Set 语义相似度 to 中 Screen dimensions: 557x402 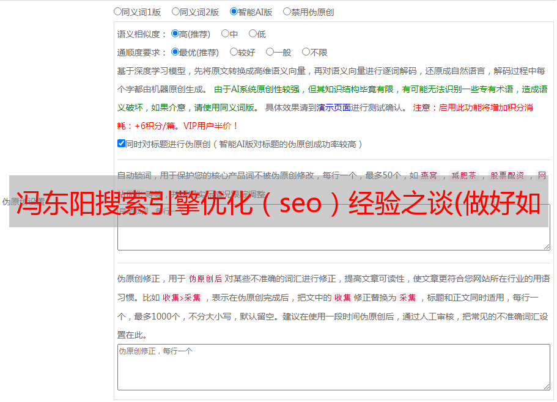pos(225,34)
